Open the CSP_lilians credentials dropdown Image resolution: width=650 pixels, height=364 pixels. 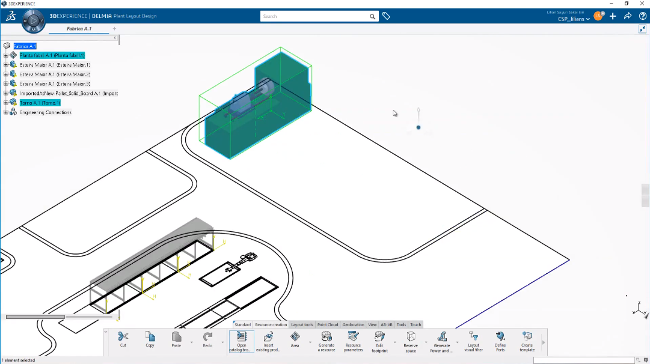click(x=574, y=19)
